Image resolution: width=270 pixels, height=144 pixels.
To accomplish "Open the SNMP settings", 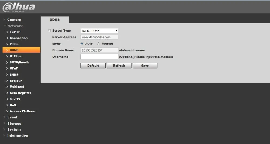I will point(14,75).
